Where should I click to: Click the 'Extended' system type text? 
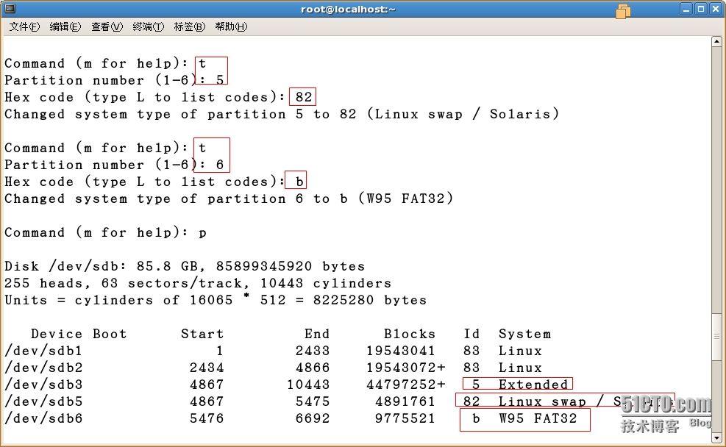pos(533,385)
